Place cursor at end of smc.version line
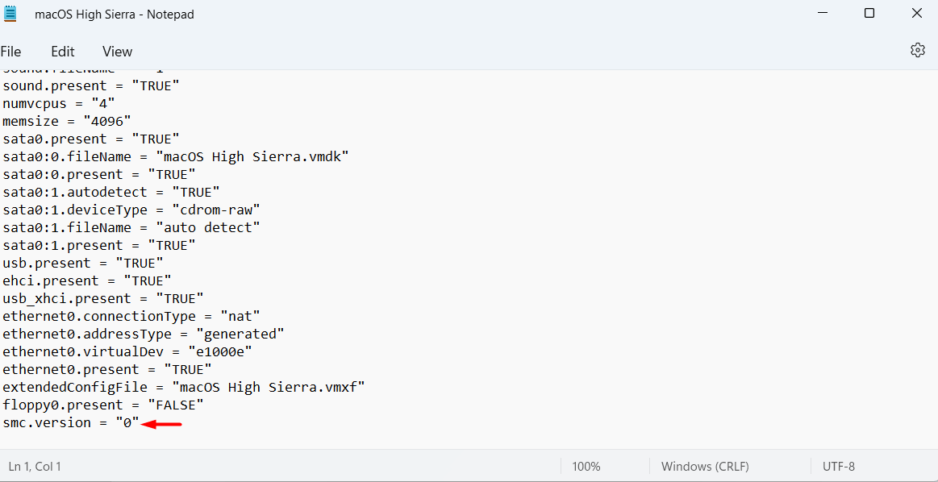938x482 pixels. pos(140,423)
